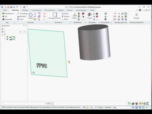Screen dimensions: 152x114
Task: Click Einheiten in the status bar
Action: pyautogui.click(x=108, y=107)
